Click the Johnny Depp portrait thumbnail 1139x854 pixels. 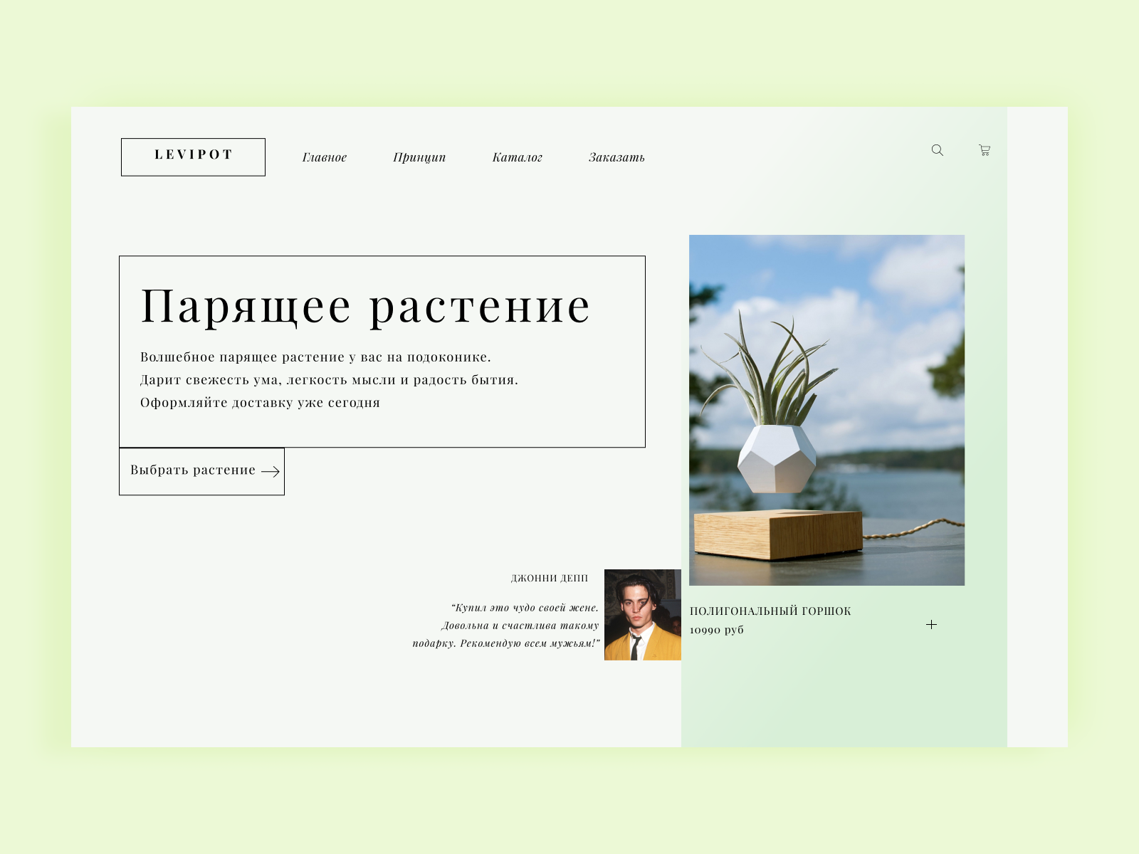click(x=643, y=615)
